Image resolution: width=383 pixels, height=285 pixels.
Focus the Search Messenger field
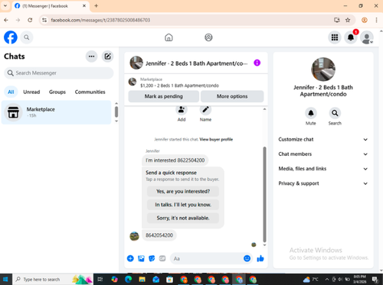[x=59, y=73]
